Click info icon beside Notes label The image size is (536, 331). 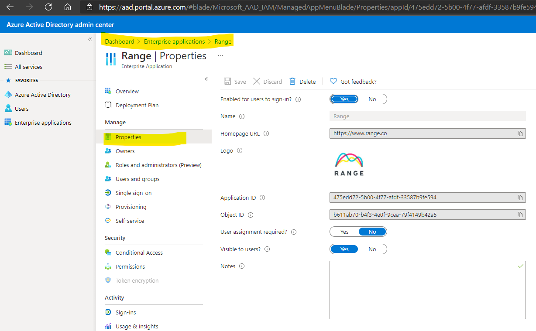point(242,266)
